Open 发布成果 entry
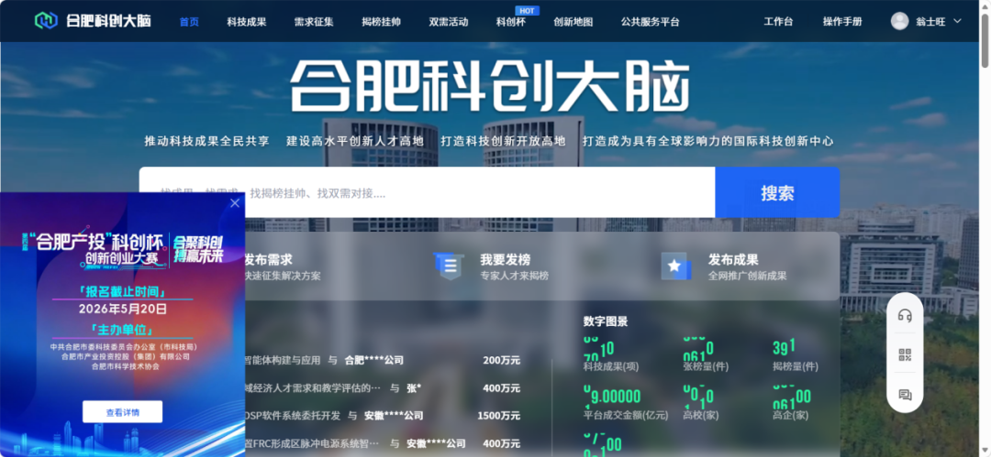Screen dimensions: 991x457 [733, 259]
